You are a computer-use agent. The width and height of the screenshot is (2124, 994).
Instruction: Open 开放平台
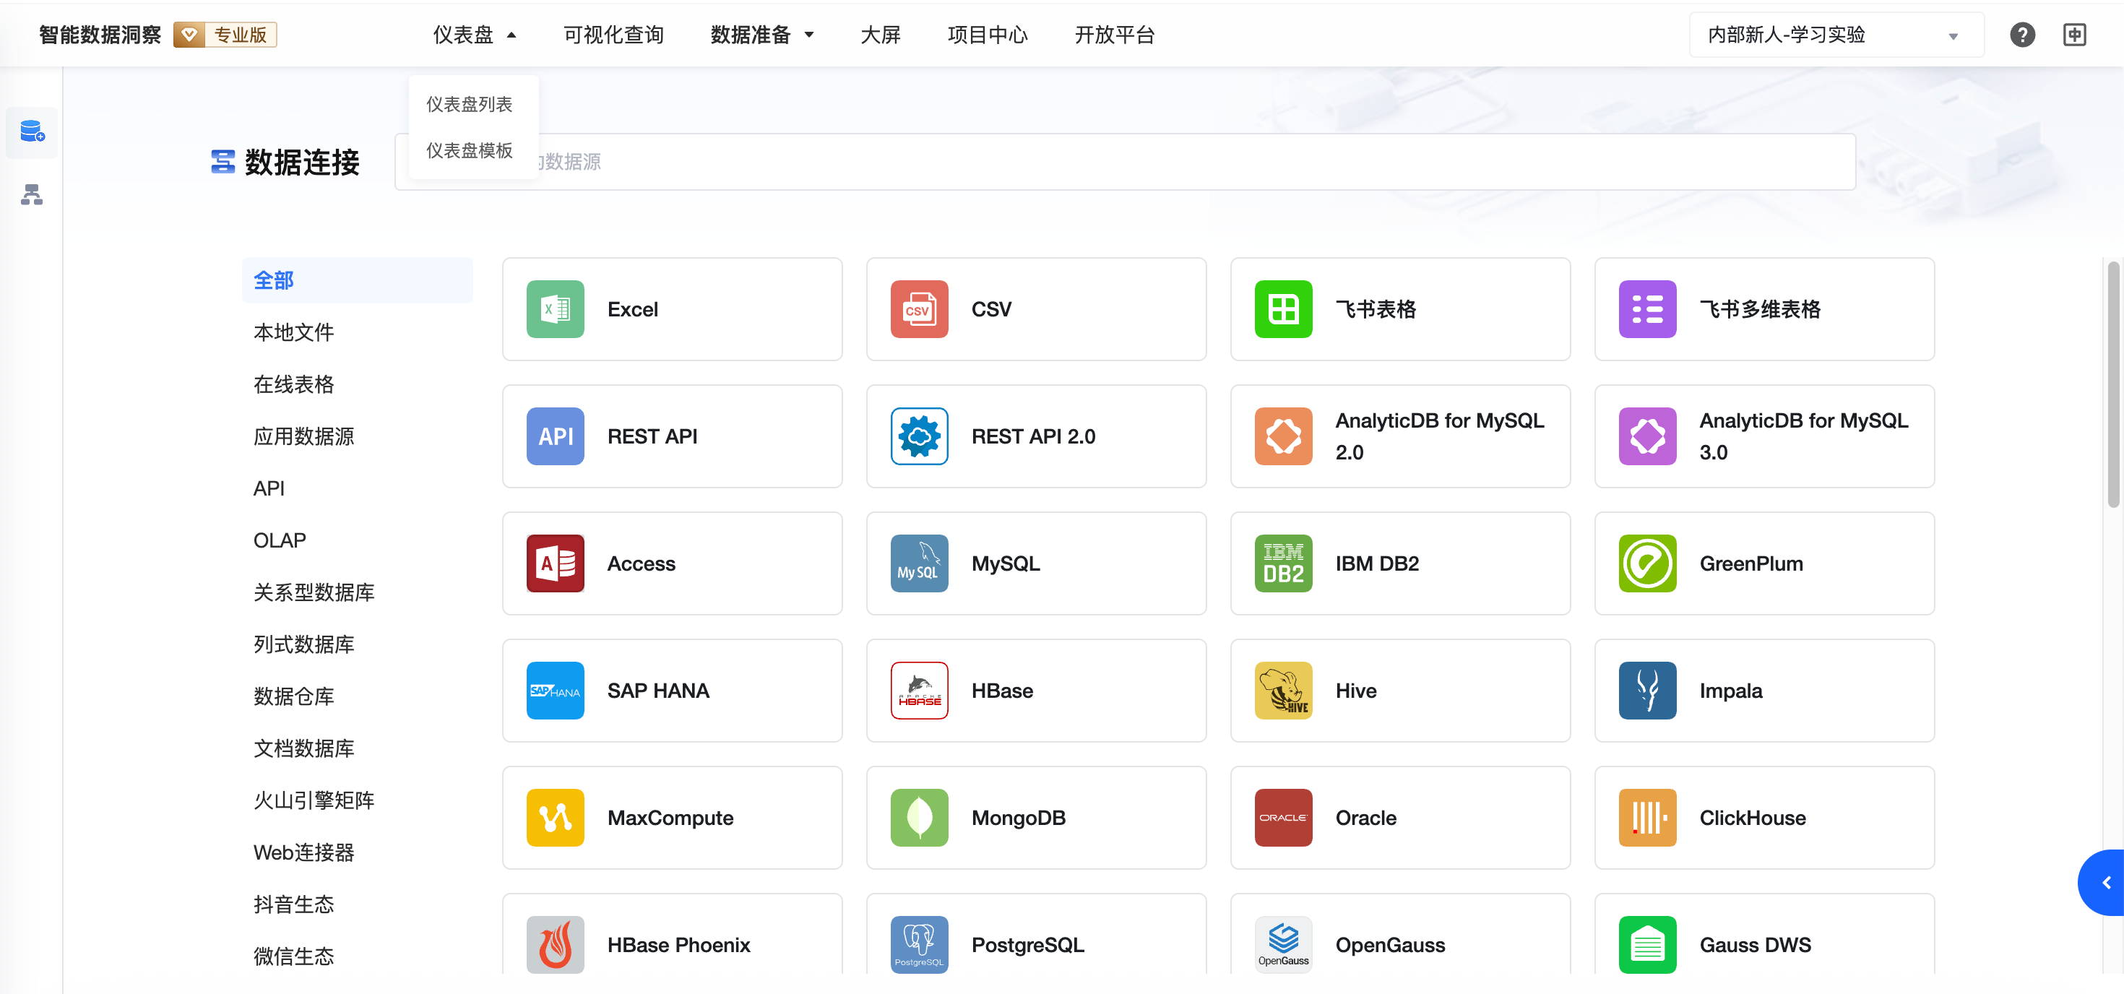click(1114, 35)
